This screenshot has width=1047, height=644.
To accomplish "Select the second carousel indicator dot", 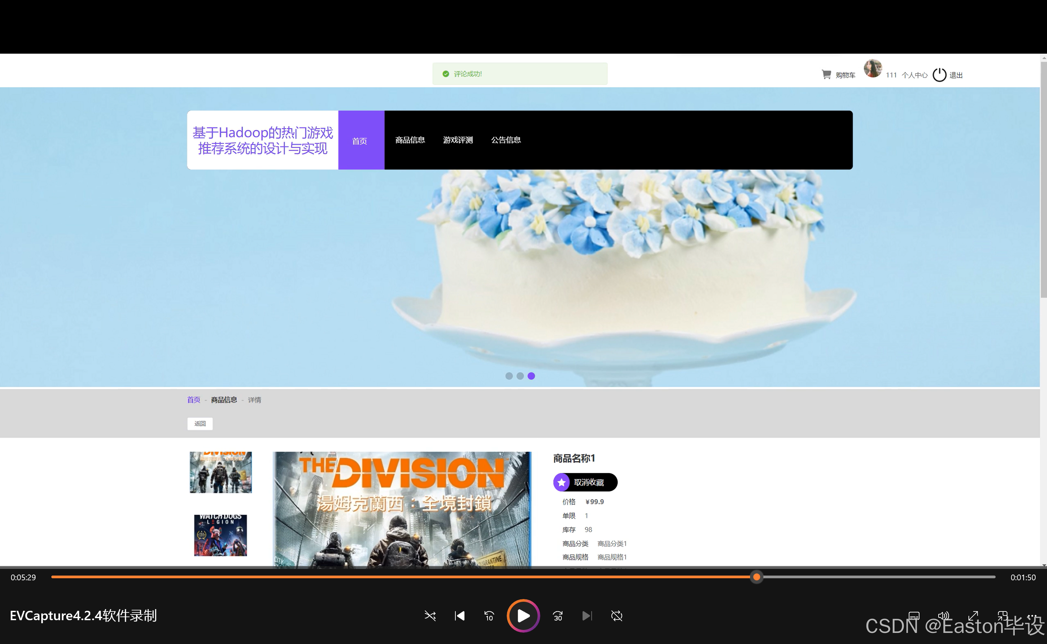I will (x=520, y=376).
